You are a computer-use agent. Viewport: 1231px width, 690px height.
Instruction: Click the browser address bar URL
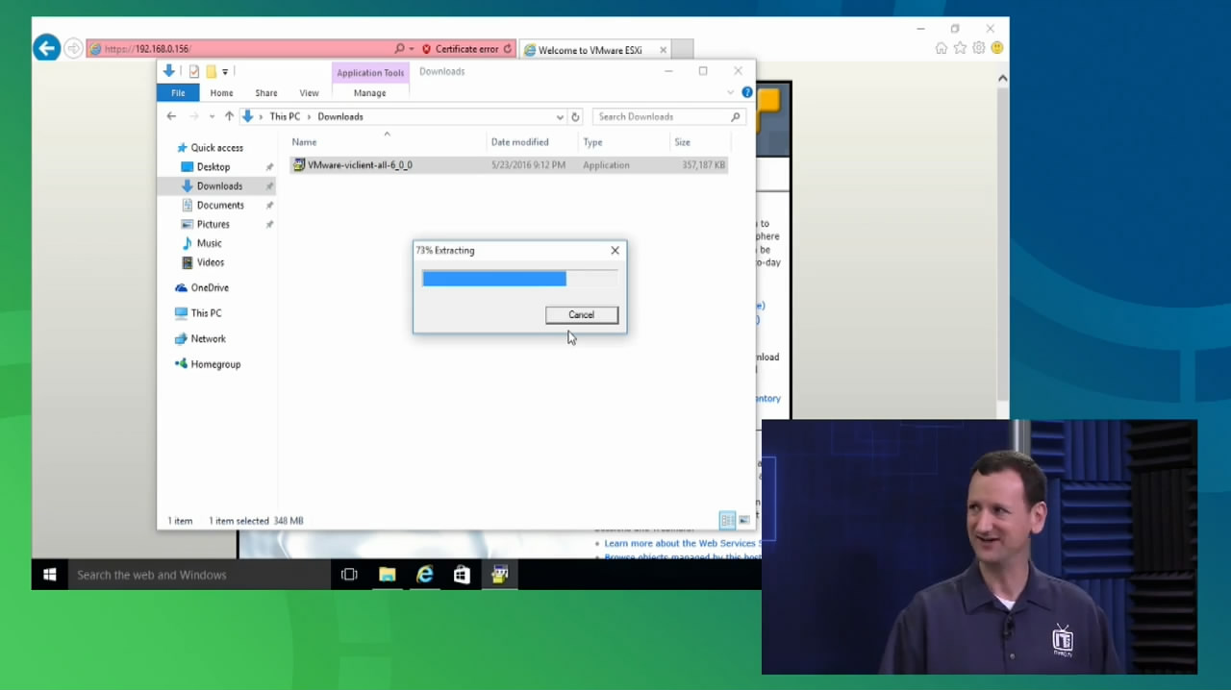(148, 49)
